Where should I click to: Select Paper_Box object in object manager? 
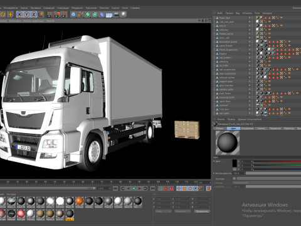[224, 18]
